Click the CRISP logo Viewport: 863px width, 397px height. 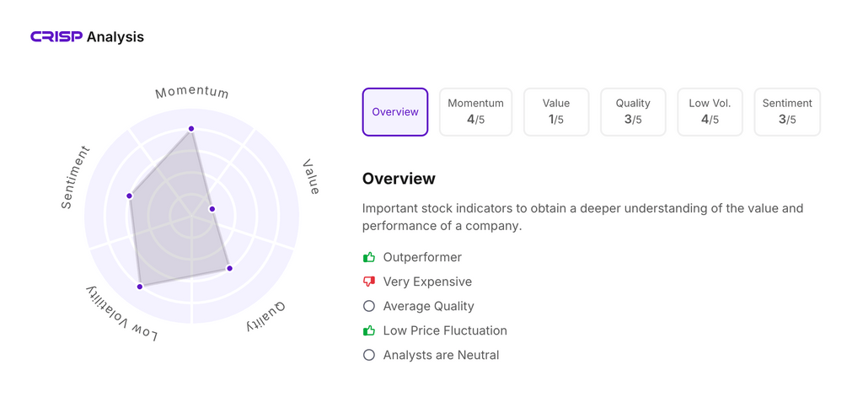click(56, 37)
